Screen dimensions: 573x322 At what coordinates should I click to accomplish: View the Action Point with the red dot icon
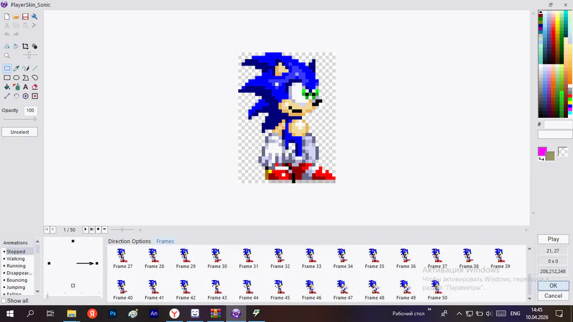35,96
